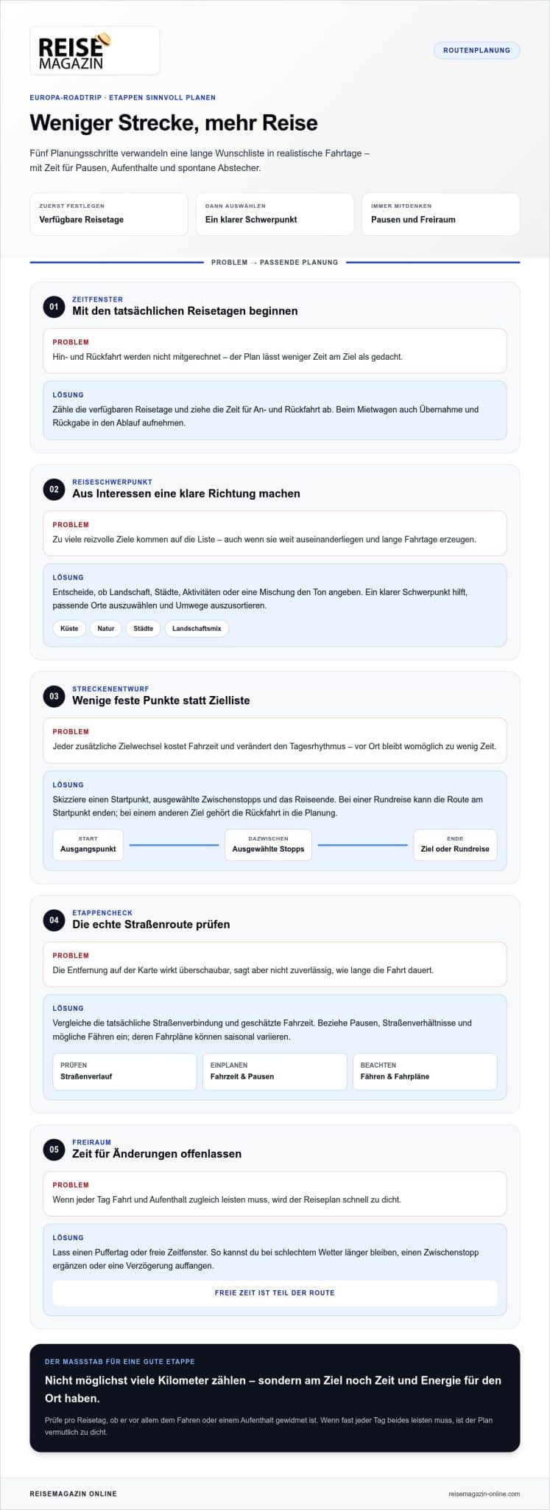
Task: Select the Fähren & Fahrpläne box
Action: [x=425, y=1071]
